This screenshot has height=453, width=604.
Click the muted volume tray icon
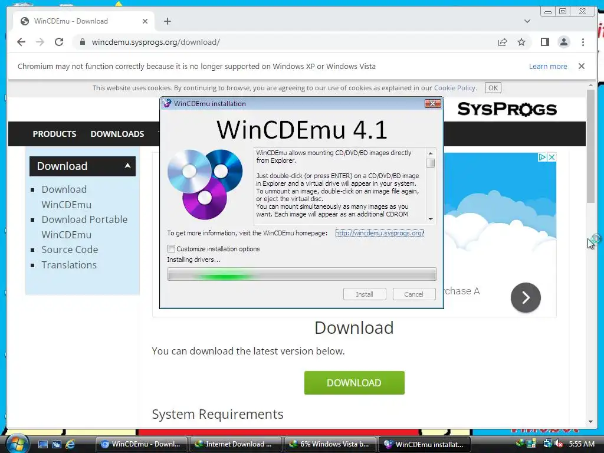(558, 444)
